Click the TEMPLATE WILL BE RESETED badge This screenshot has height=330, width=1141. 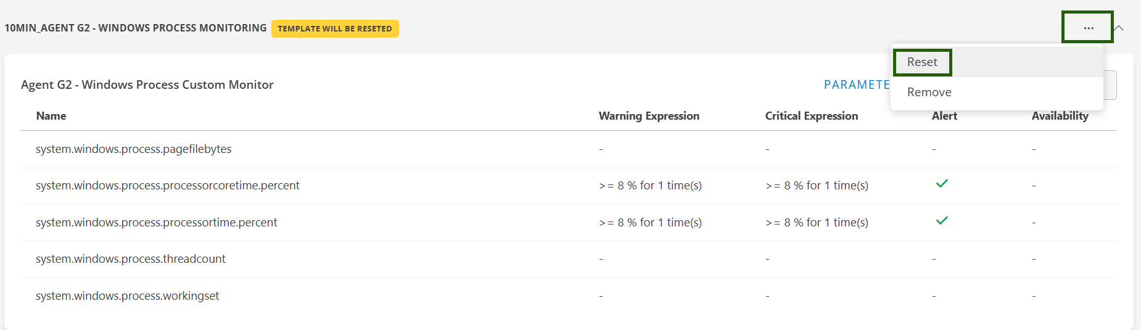(335, 28)
